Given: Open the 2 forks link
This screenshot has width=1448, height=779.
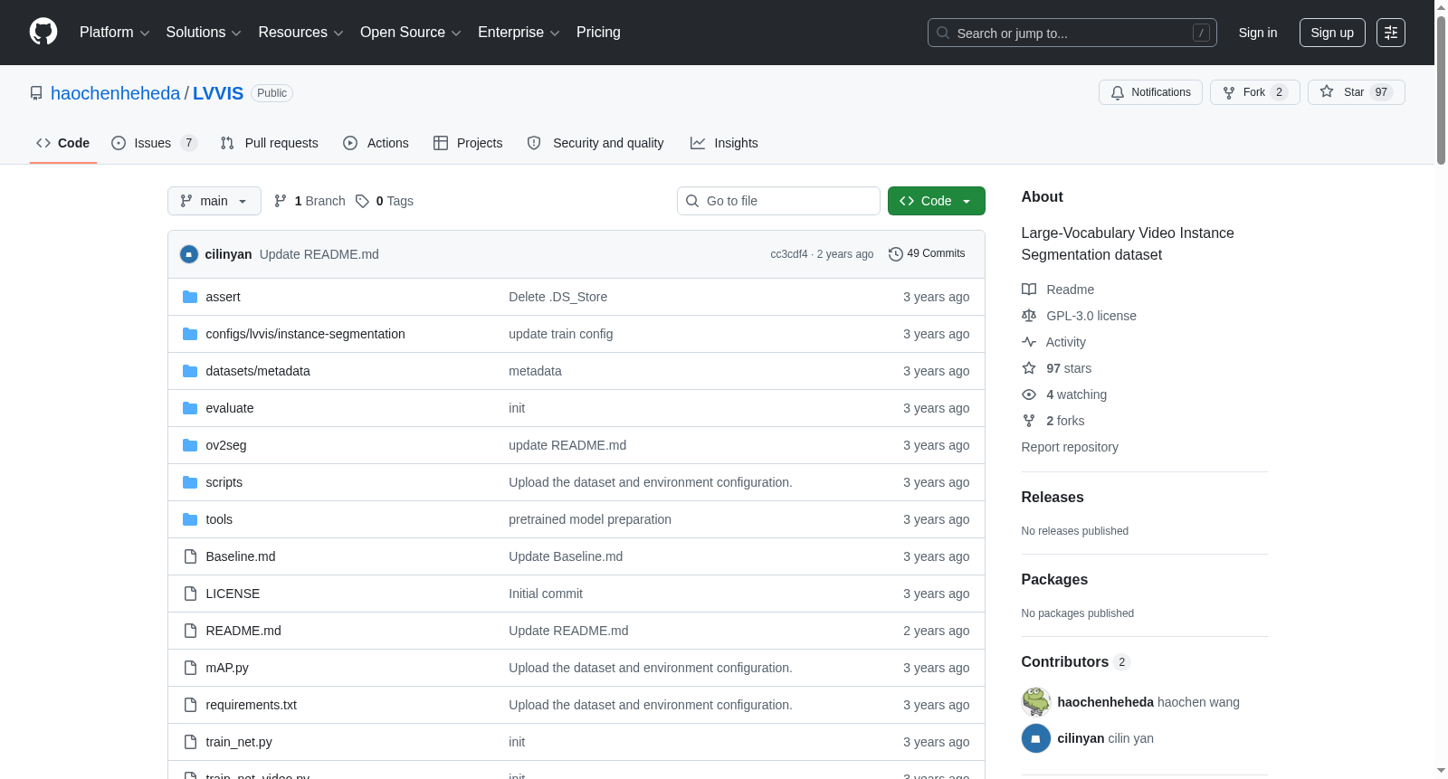Looking at the screenshot, I should (x=1065, y=421).
